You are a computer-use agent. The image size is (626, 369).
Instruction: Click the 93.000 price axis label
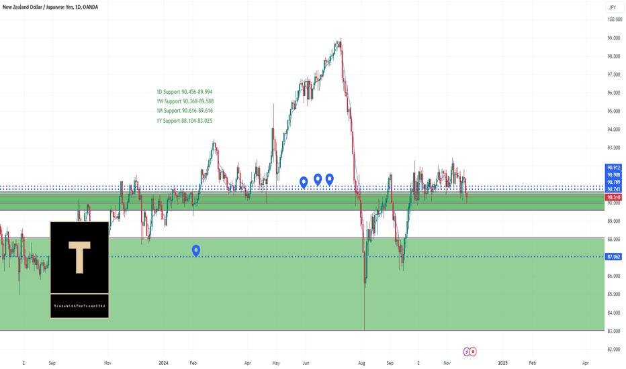coord(614,148)
